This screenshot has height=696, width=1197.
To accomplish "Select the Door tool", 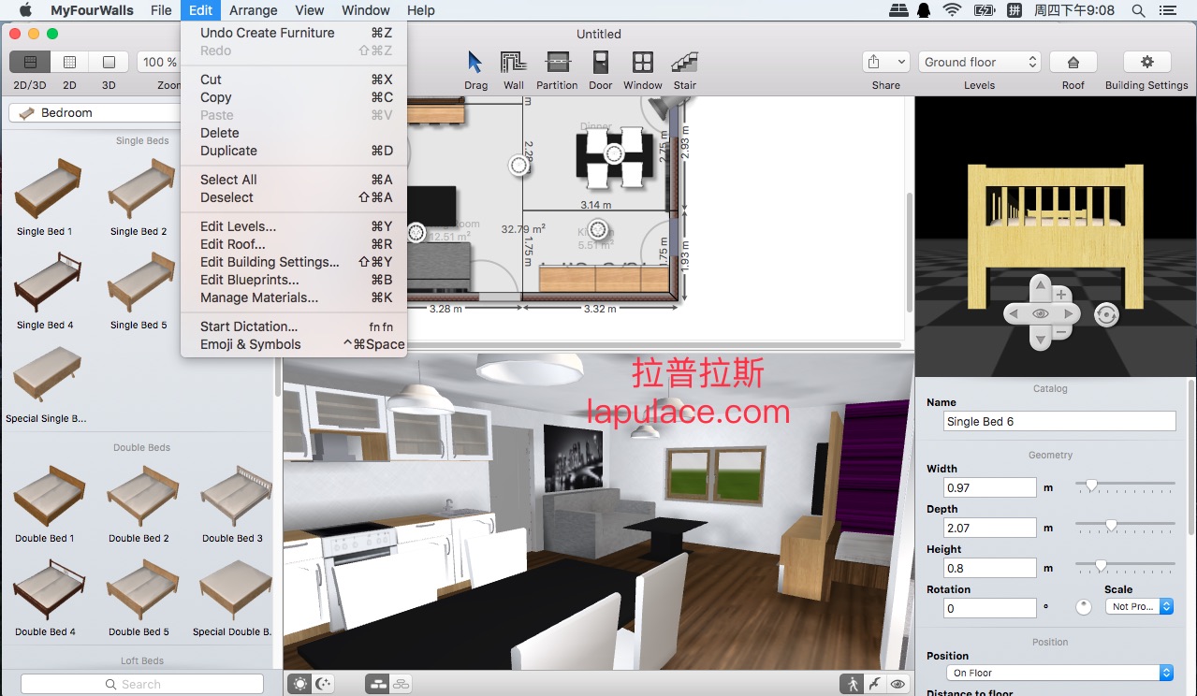I will [x=601, y=63].
